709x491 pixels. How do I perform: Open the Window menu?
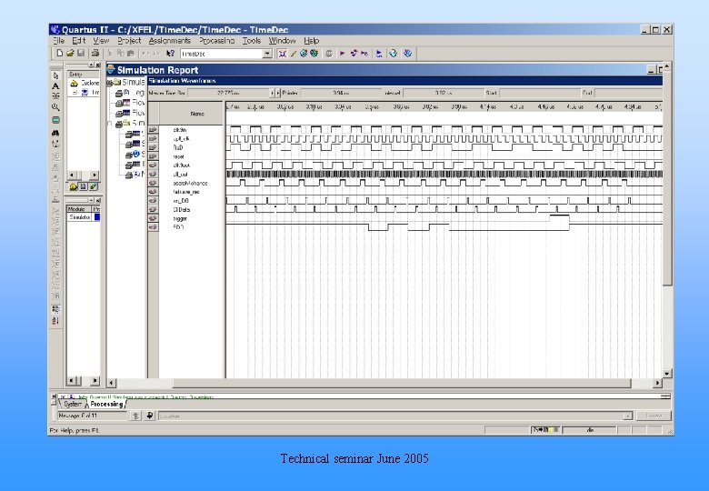click(x=282, y=41)
